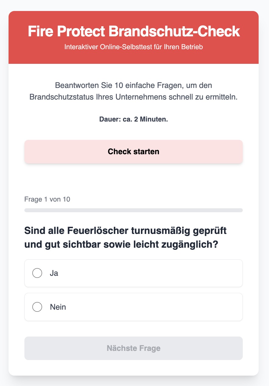Click the Fire Protect Brandschutz-Check title
269x386 pixels.
pos(134,31)
